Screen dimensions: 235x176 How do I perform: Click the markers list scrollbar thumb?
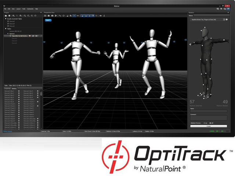[41, 94]
